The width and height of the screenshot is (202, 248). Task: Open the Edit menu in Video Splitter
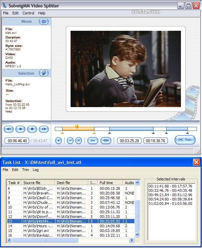pos(15,13)
